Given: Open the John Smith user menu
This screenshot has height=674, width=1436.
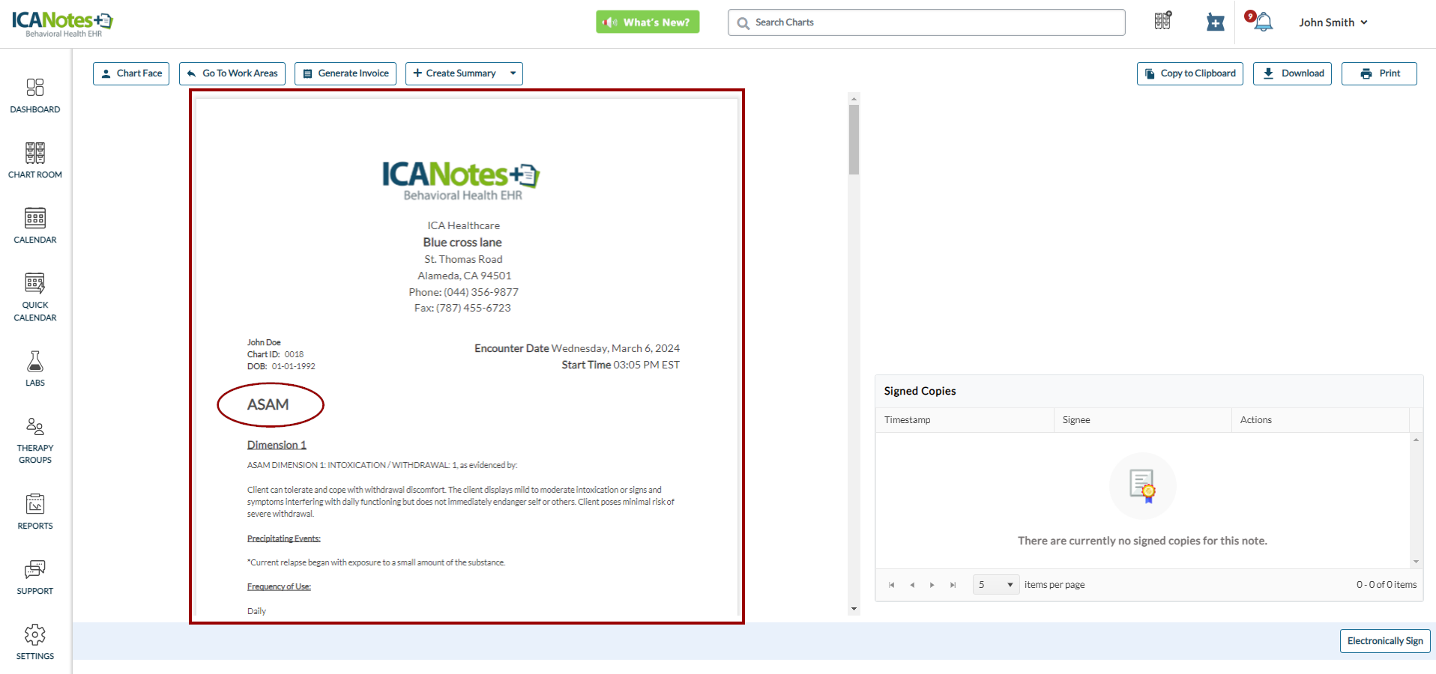Looking at the screenshot, I should pos(1333,22).
